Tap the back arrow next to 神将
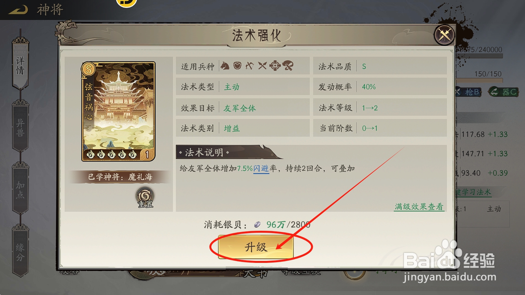 tap(18, 10)
